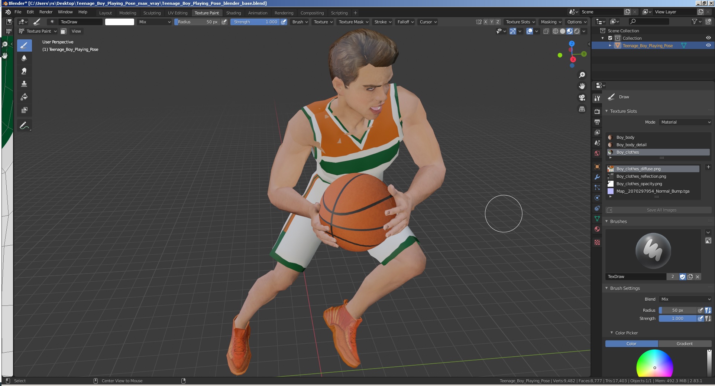Click the white color swatch in header
The image size is (715, 386).
pos(120,22)
